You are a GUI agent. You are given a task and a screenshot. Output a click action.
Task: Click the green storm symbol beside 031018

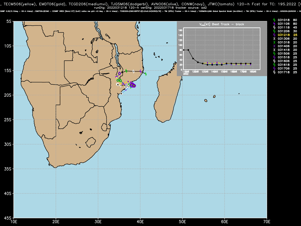(274, 20)
